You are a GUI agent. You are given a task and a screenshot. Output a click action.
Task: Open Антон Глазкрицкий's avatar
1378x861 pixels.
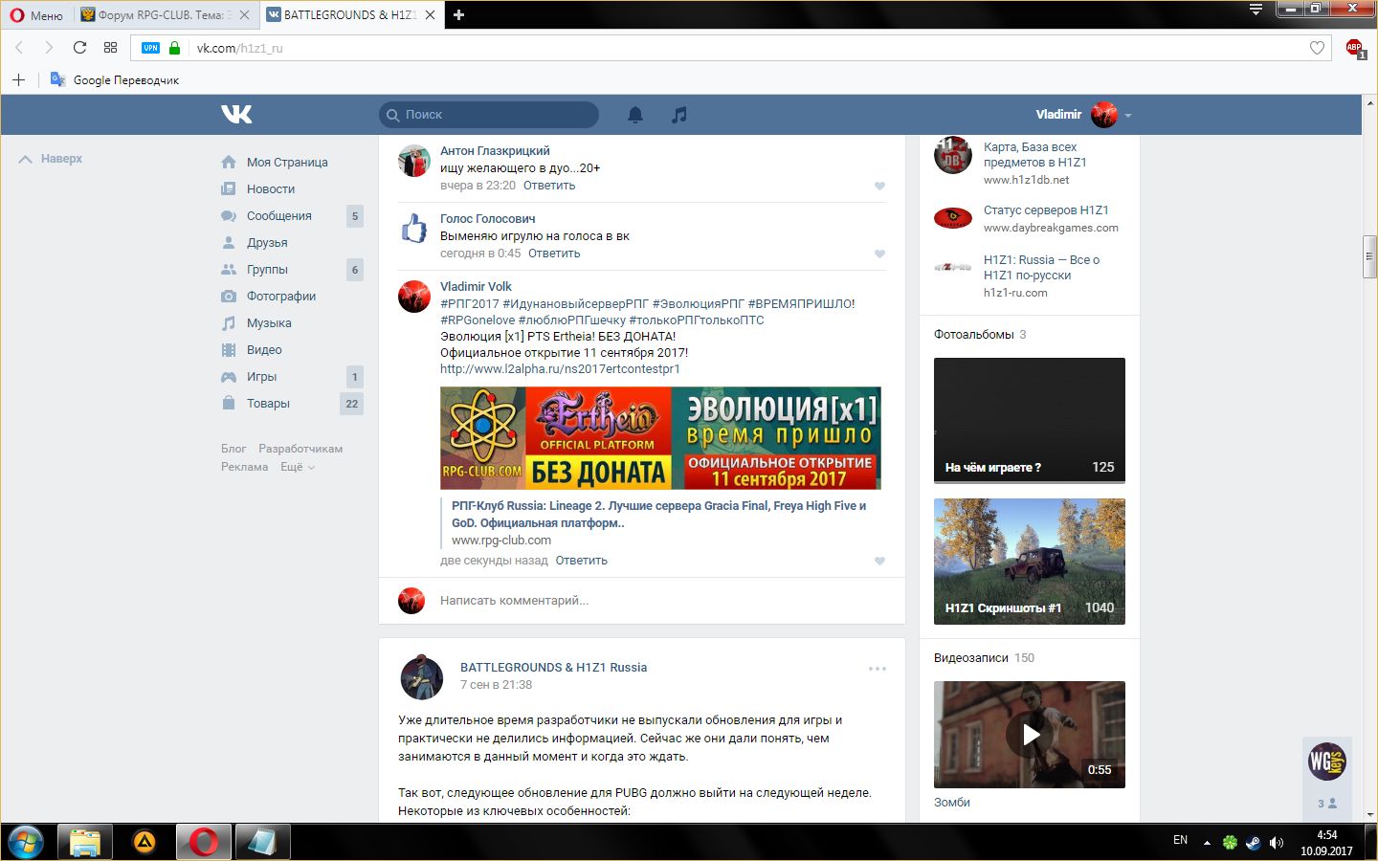[414, 162]
